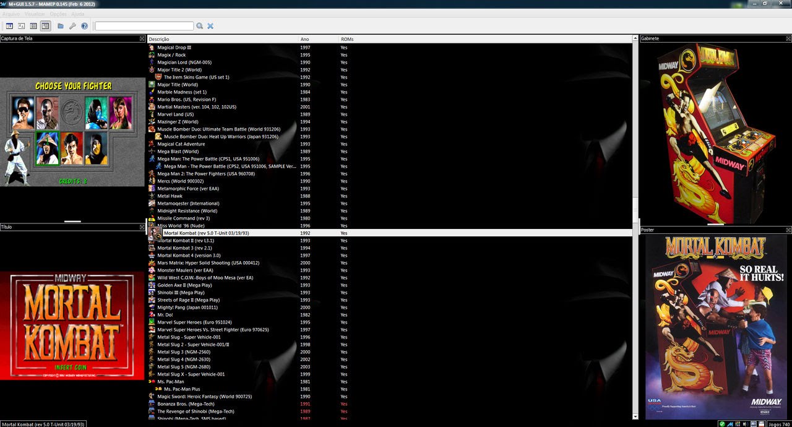Click the Magical Drop III game icon
This screenshot has height=427, width=792.
pyautogui.click(x=152, y=48)
